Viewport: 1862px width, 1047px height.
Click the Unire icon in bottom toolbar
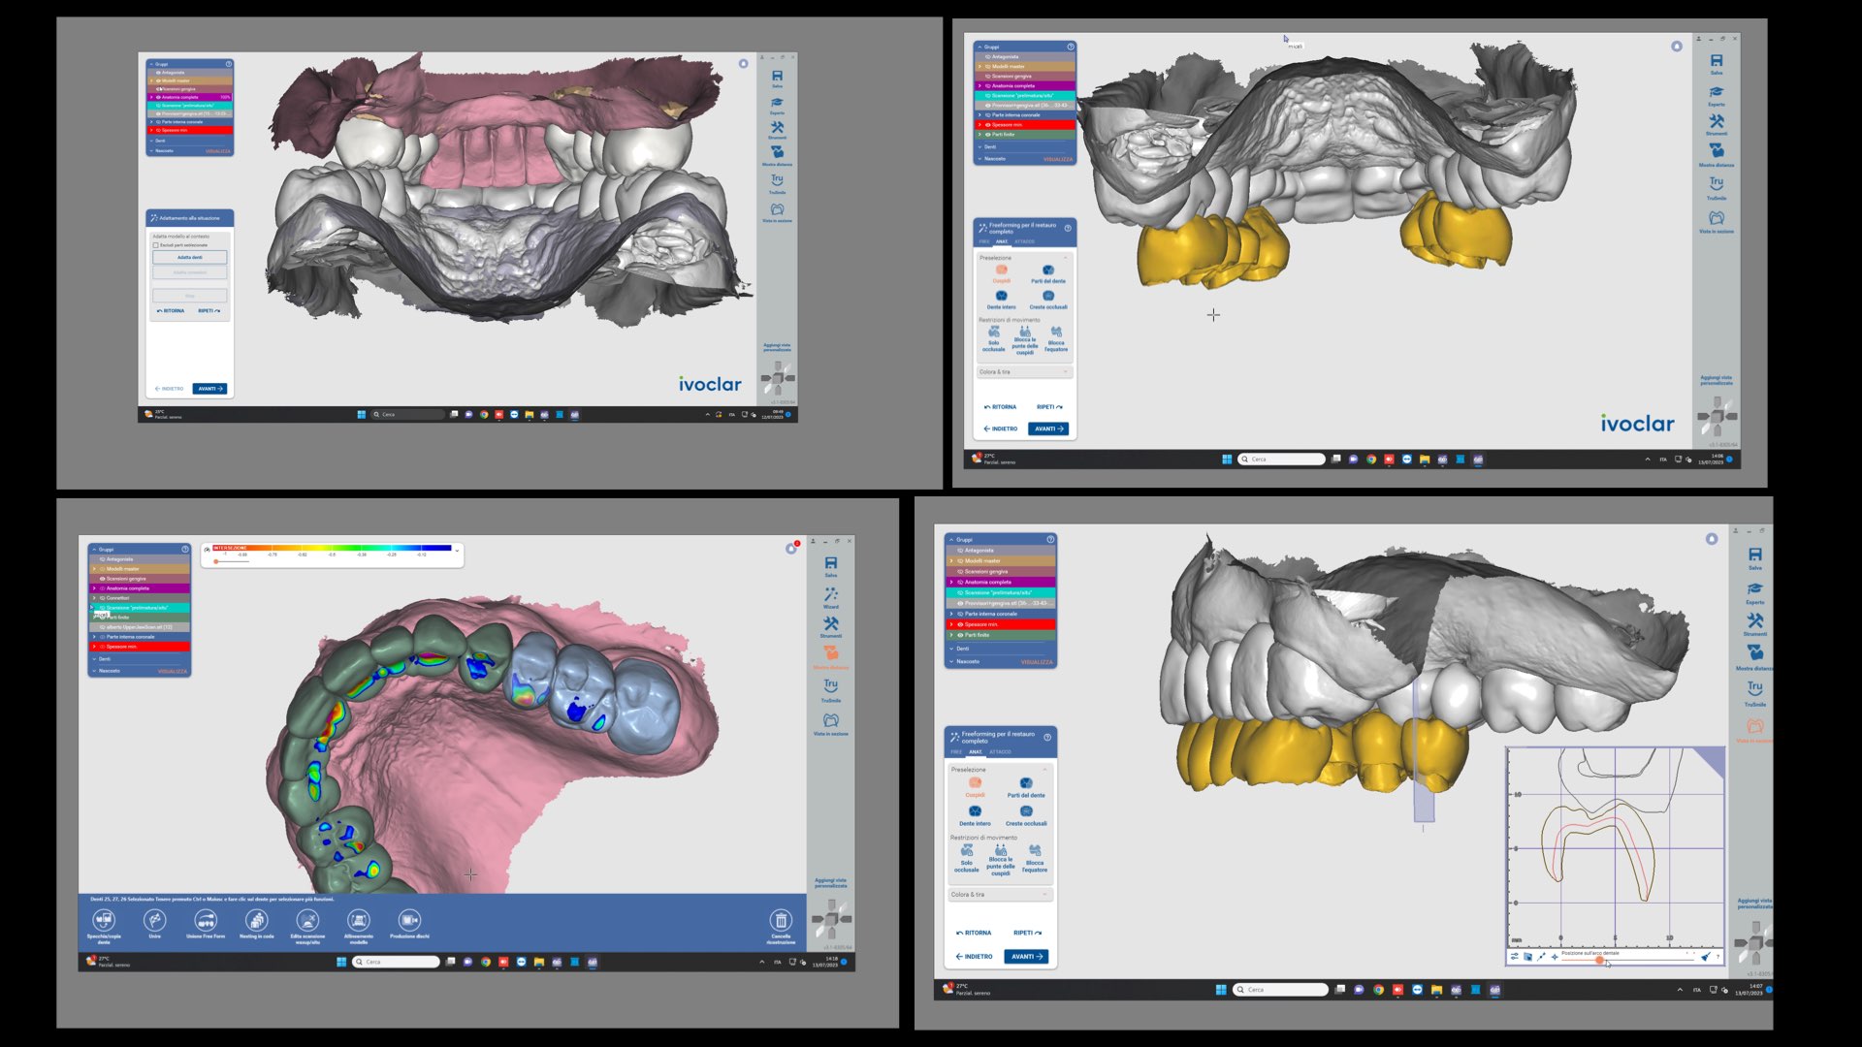click(154, 920)
